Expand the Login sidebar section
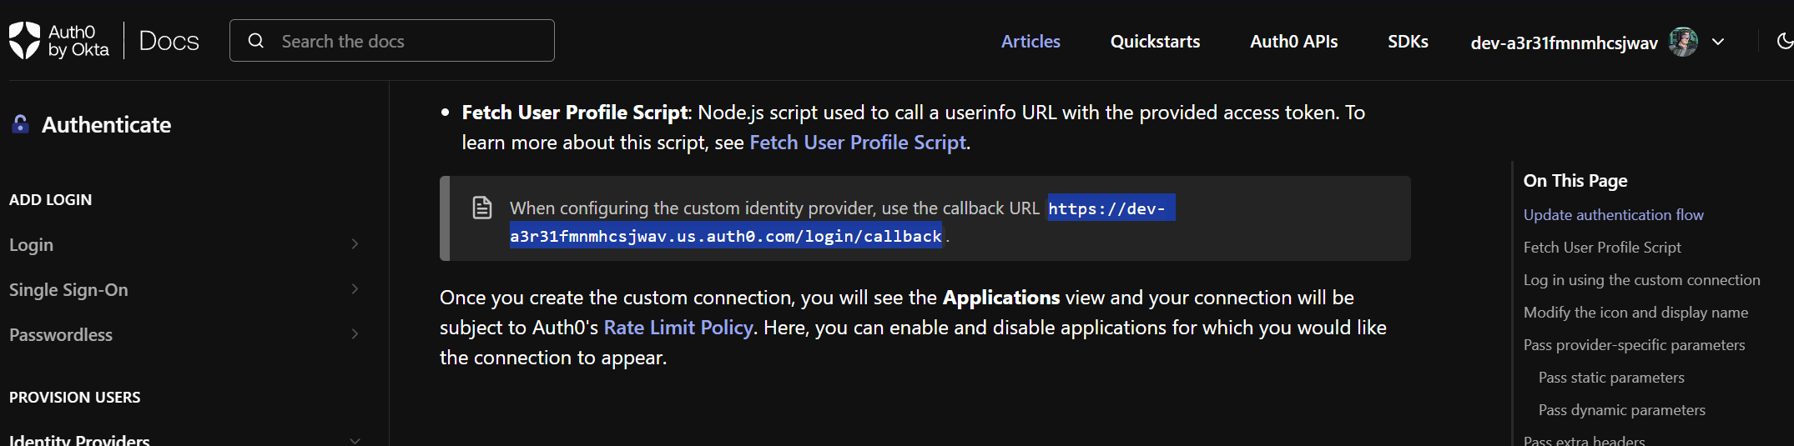Screen dimensions: 1794x446 355,244
